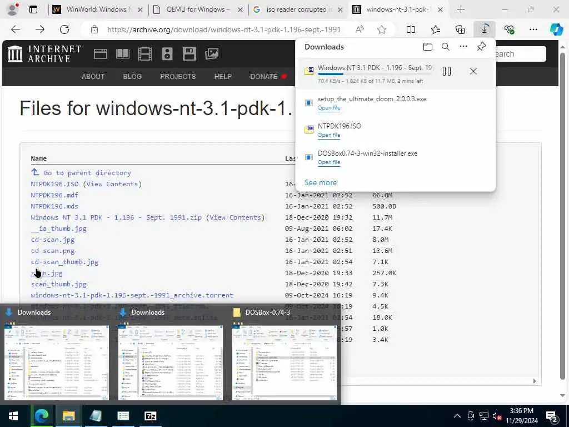Viewport: 569px width, 427px height.
Task: Open more options in Downloads panel
Action: 463,47
